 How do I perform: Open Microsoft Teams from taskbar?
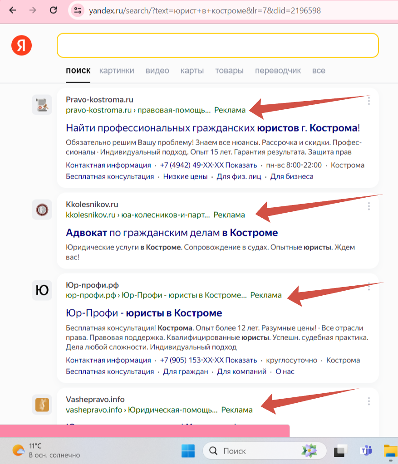tap(365, 451)
